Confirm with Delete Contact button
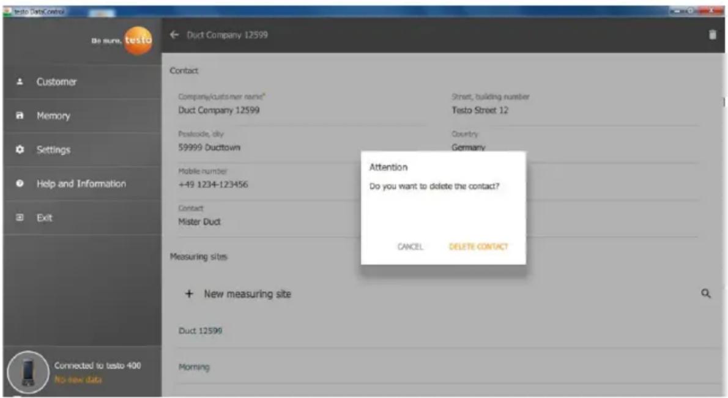The image size is (728, 398). pos(478,247)
